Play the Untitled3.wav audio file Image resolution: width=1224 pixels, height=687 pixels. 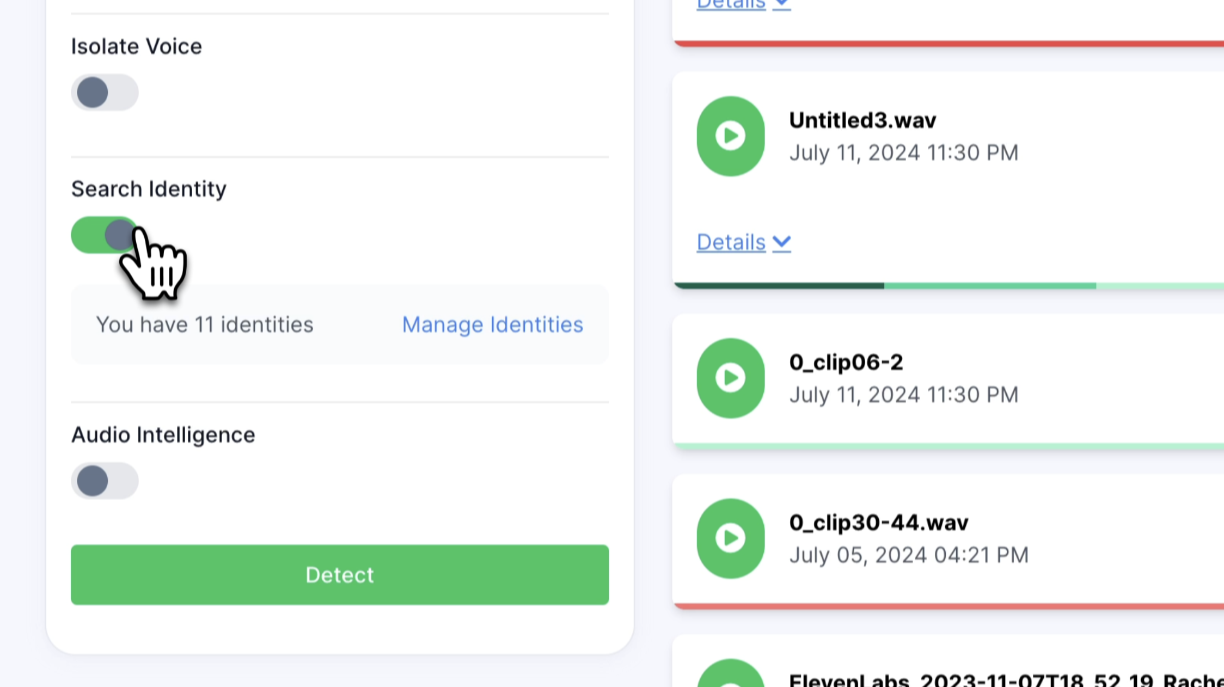(x=730, y=136)
